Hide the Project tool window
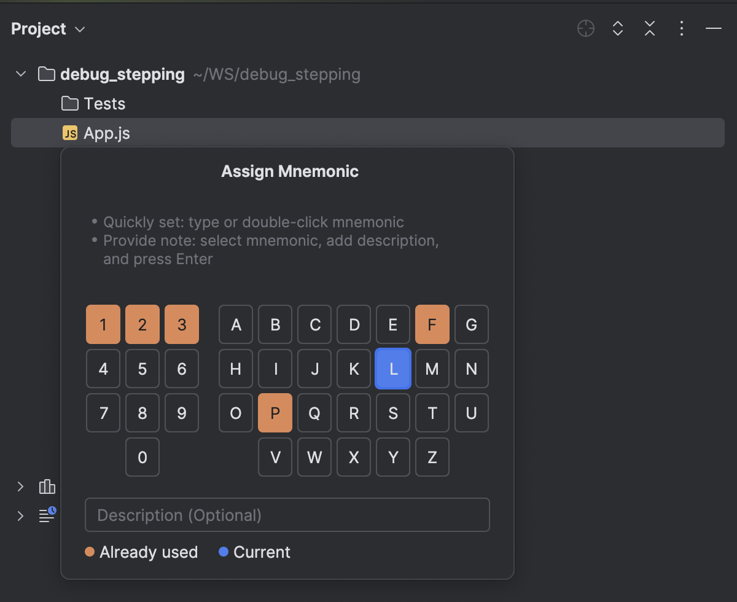Image resolution: width=737 pixels, height=602 pixels. point(713,28)
